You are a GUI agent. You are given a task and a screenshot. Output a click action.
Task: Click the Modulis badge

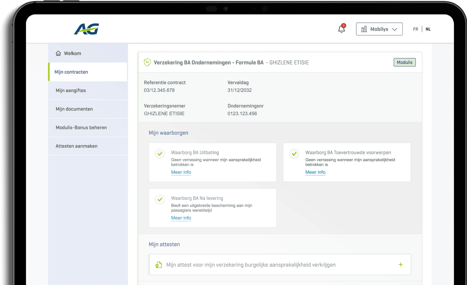click(x=405, y=62)
